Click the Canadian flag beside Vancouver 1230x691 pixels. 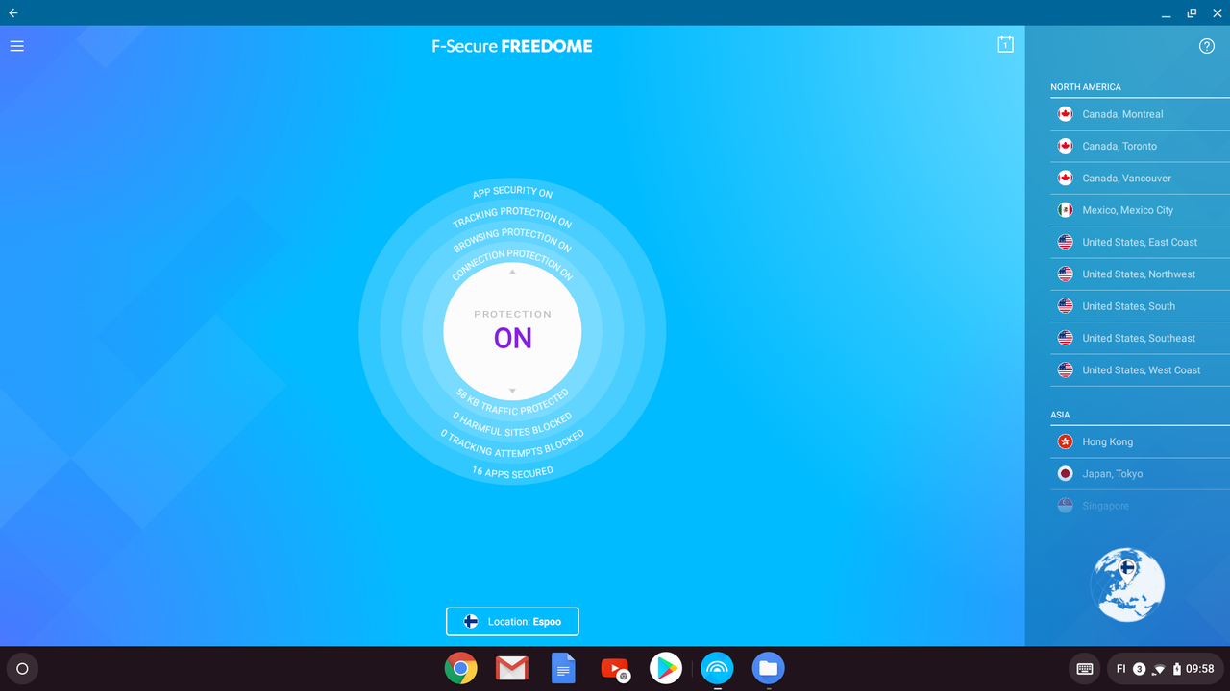coord(1065,178)
